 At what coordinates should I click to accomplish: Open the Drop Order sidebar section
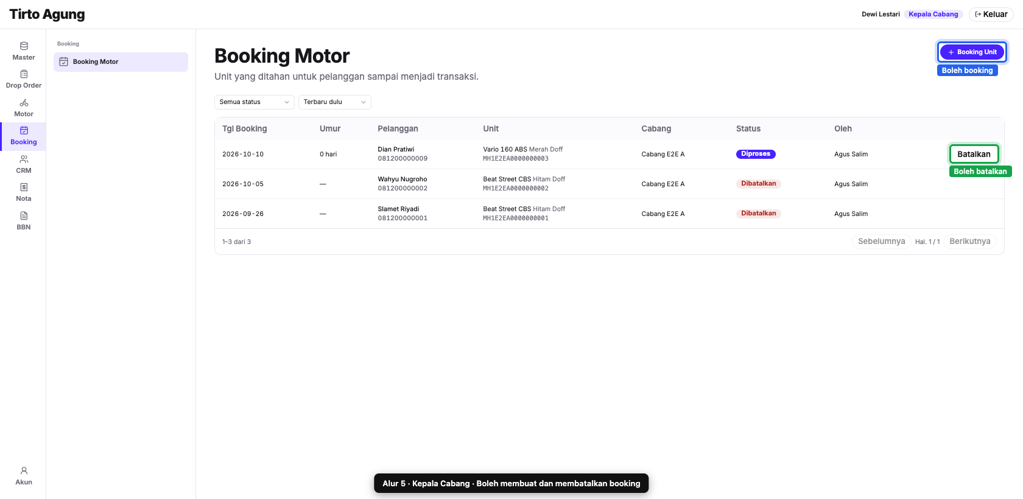tap(23, 80)
